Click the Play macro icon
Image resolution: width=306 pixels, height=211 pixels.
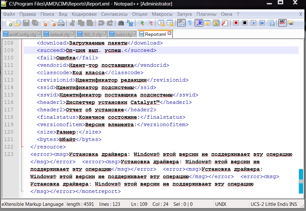click(254, 23)
